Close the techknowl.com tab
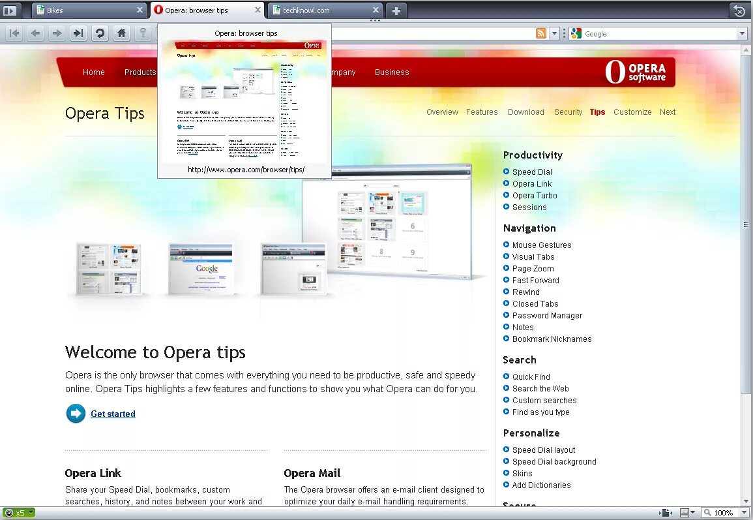The width and height of the screenshot is (753, 520). (x=376, y=10)
